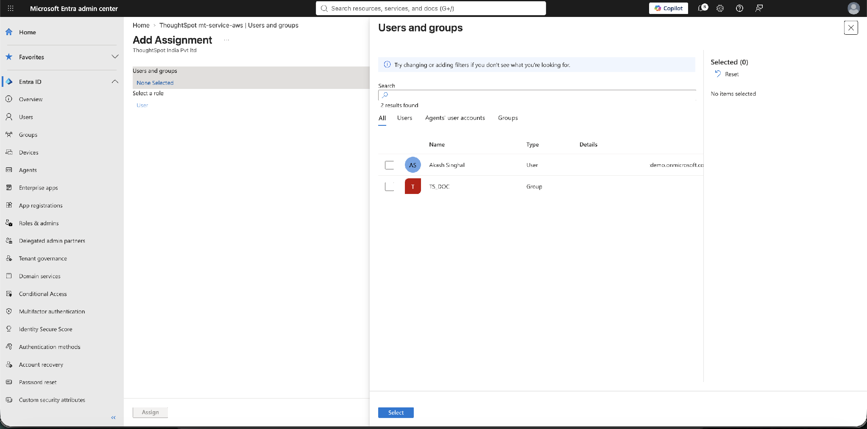The width and height of the screenshot is (867, 429).
Task: Check the box for Akash Singhal
Action: [x=389, y=165]
